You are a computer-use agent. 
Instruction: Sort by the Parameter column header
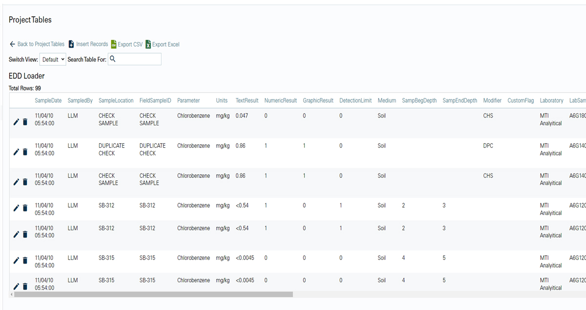[188, 100]
